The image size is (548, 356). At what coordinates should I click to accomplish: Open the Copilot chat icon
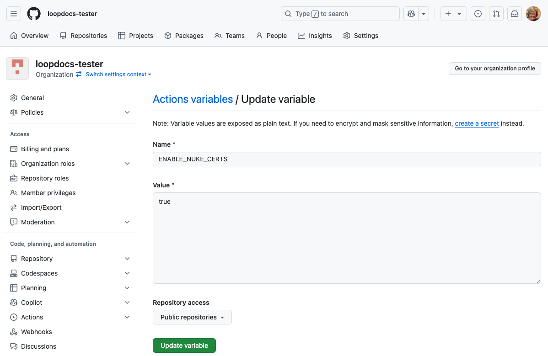coord(411,14)
